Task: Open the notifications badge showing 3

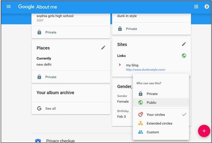Action: coord(207,6)
